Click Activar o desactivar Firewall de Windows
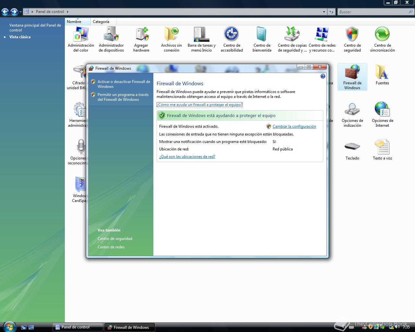The height and width of the screenshot is (332, 415). 124,84
